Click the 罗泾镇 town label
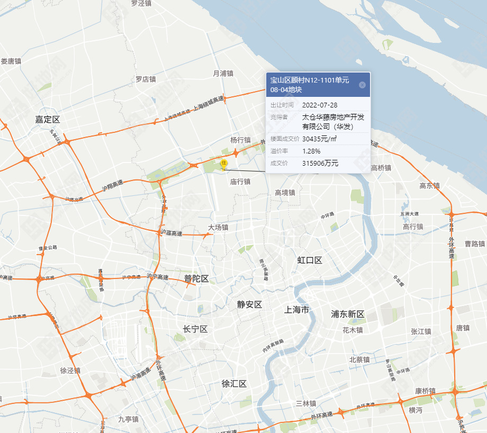 tap(141, 3)
